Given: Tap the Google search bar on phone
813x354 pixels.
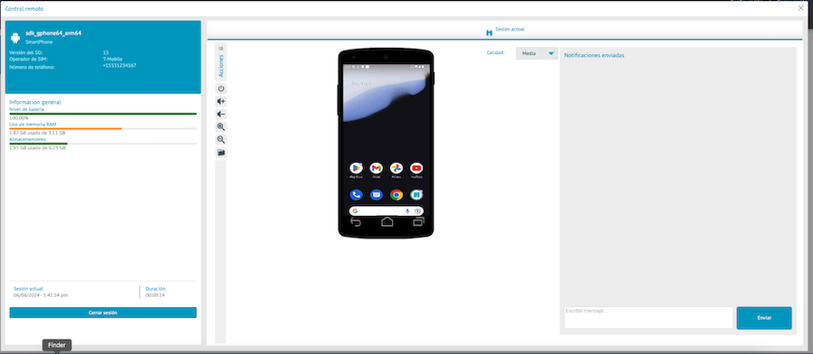Looking at the screenshot, I should (387, 211).
